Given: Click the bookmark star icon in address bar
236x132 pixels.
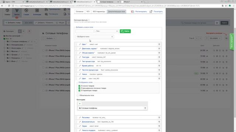Looking at the screenshot, I should click(226, 6).
